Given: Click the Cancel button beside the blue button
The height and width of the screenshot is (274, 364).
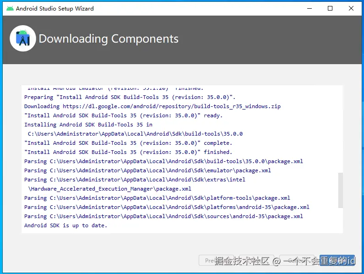Looking at the screenshot, I should 297,260.
